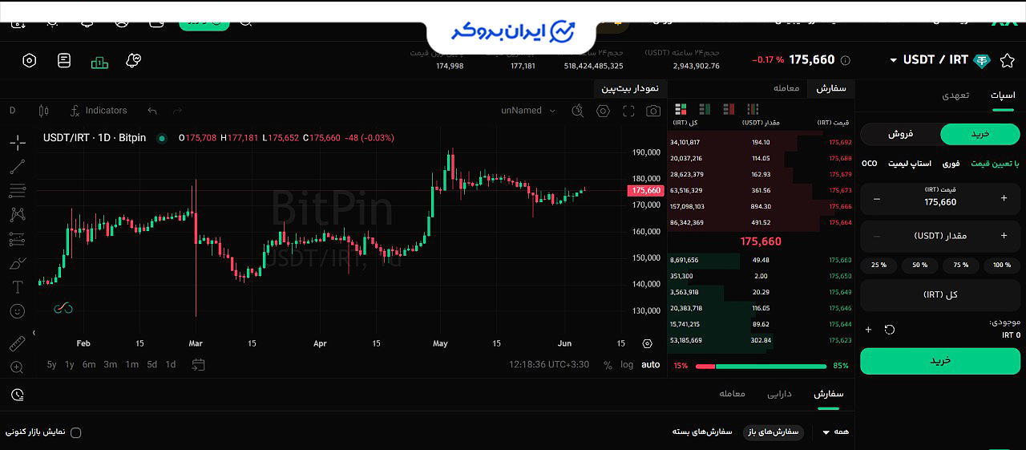The width and height of the screenshot is (1026, 450).
Task: Open quick search lightning icon on chart
Action: pyautogui.click(x=578, y=111)
